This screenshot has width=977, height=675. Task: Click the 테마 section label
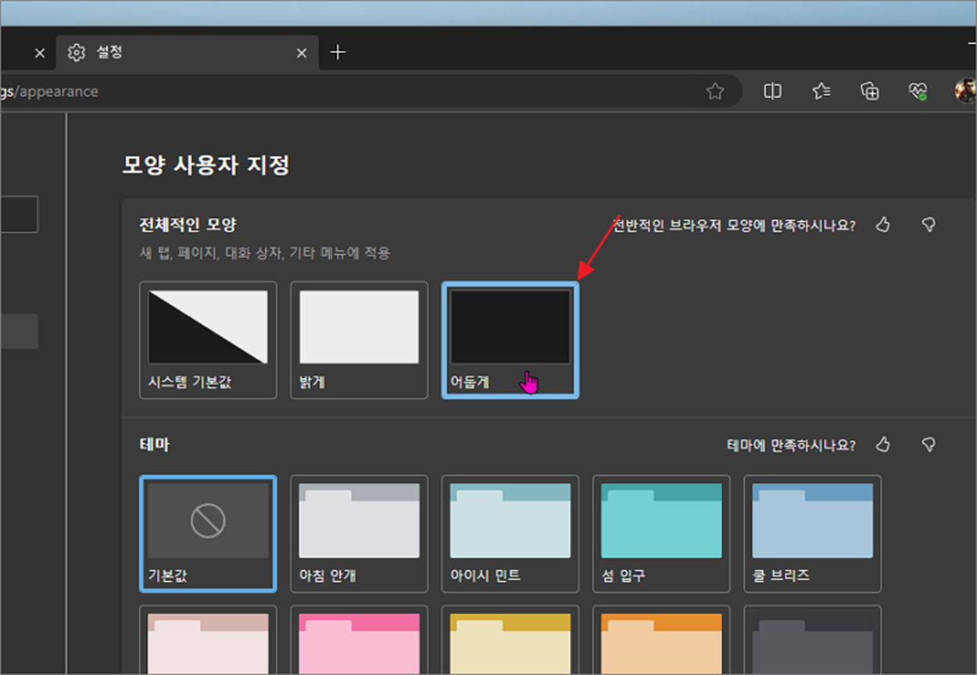(x=155, y=445)
